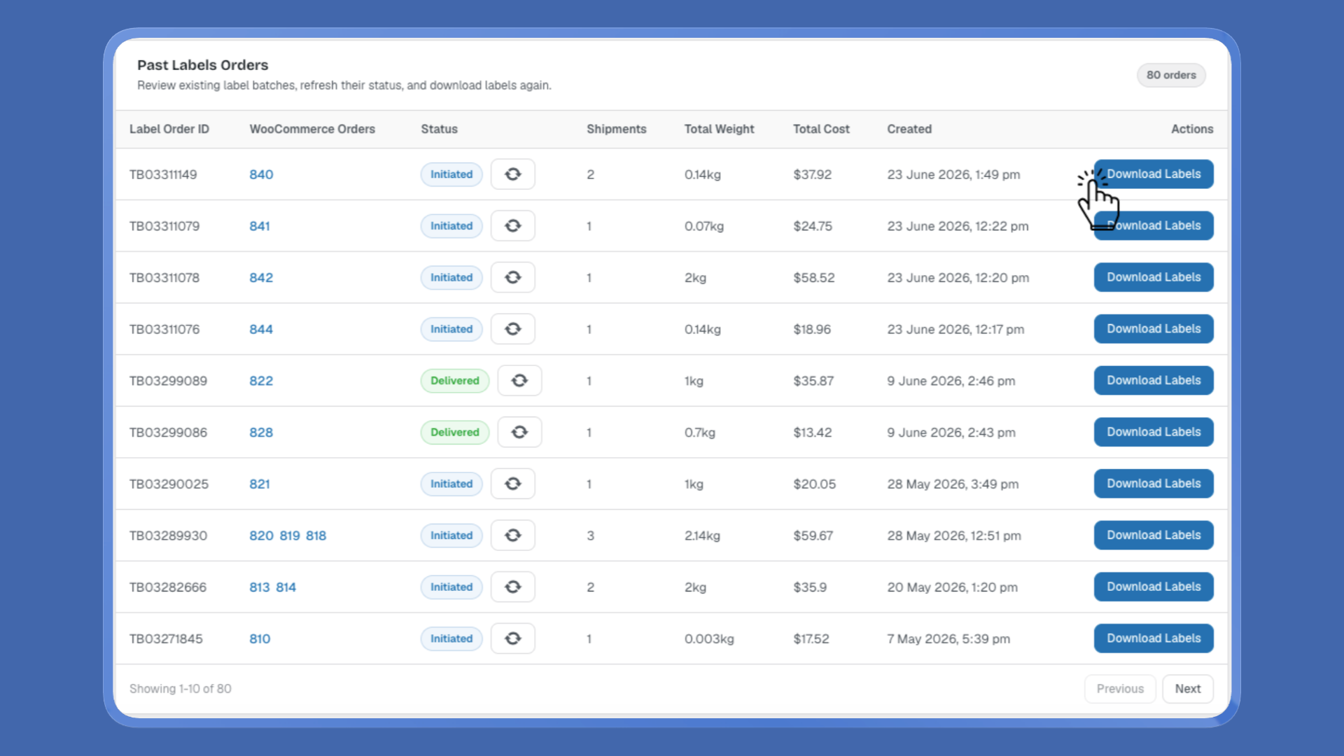
Task: Click Initiated status badge for TB03311149
Action: click(x=451, y=174)
